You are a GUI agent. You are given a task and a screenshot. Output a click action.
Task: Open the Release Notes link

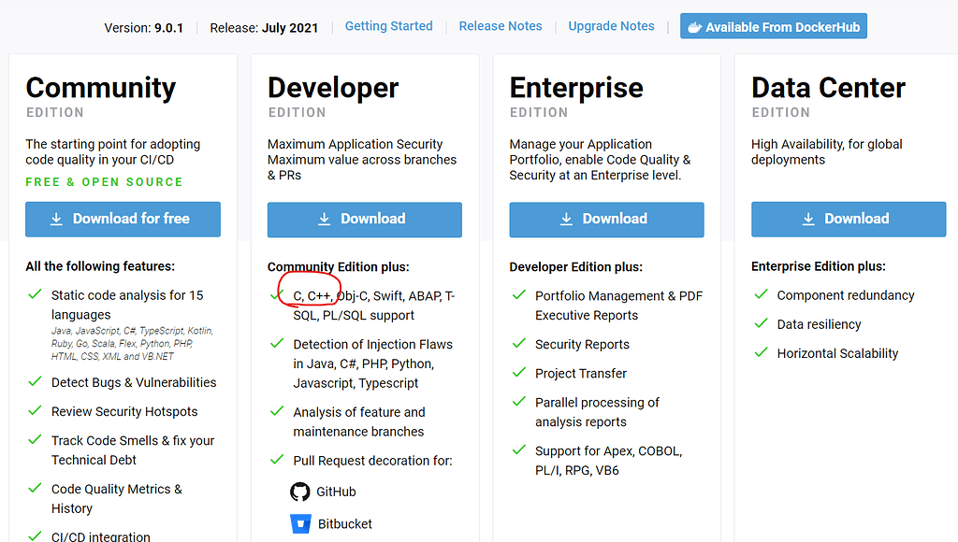[x=501, y=26]
